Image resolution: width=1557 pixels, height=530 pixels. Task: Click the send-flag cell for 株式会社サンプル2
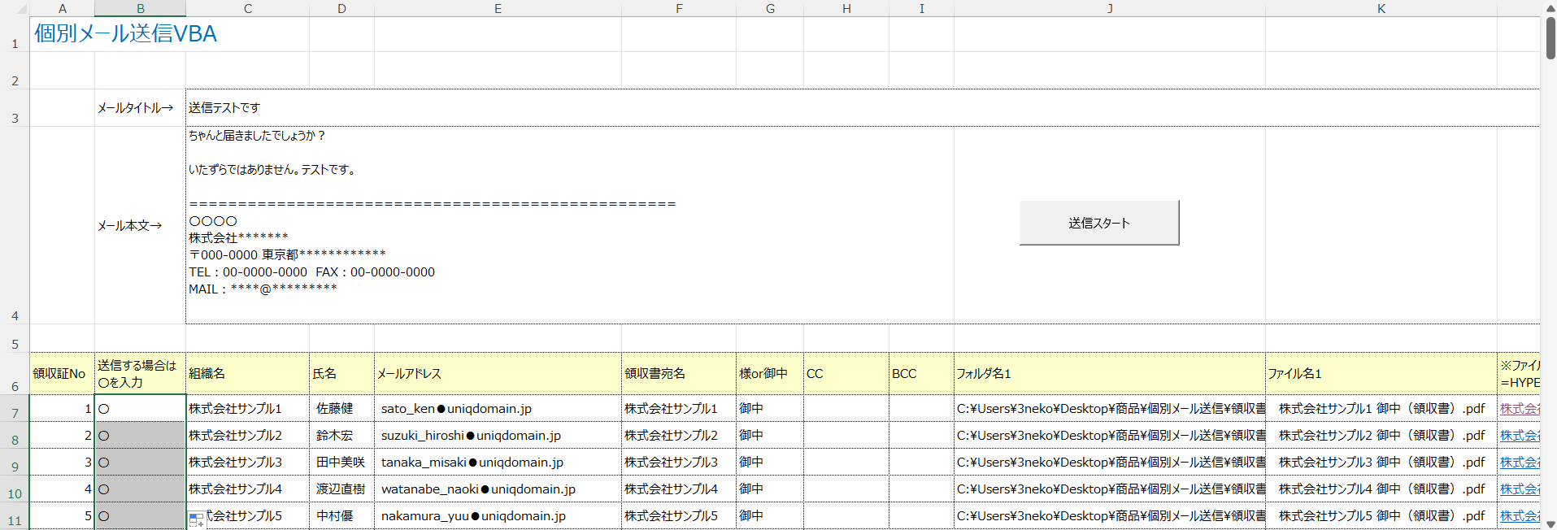140,436
